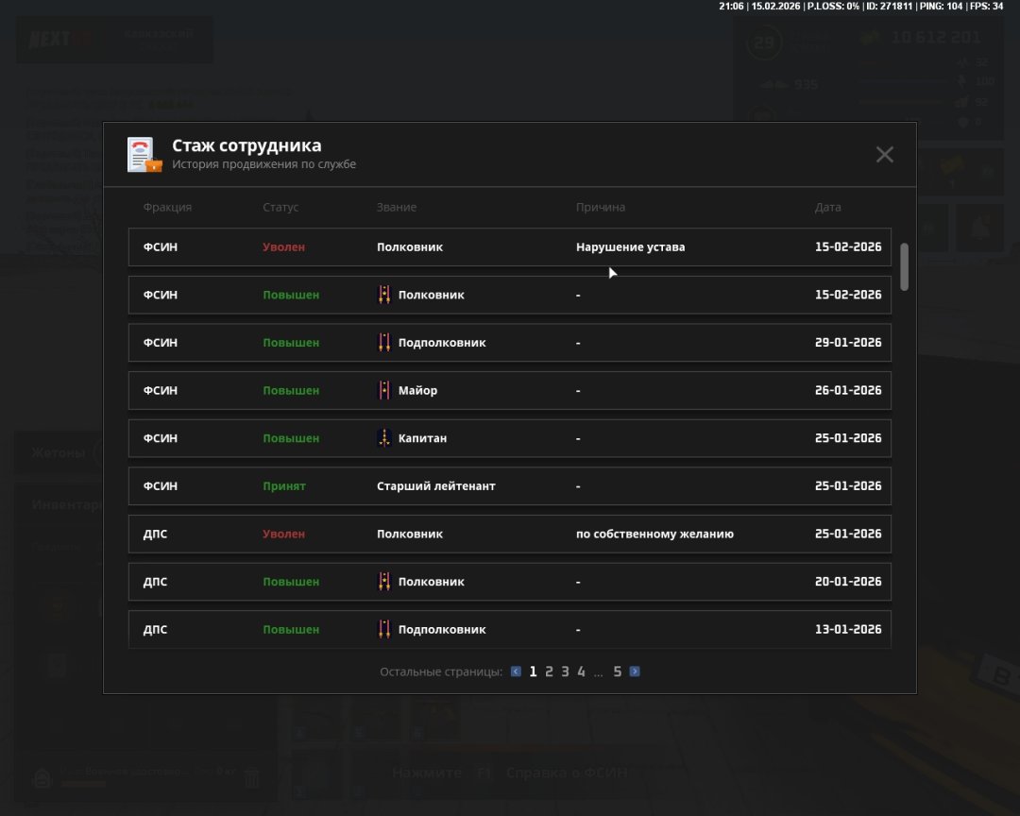This screenshot has width=1020, height=816.
Task: Select the ФСИН Уволен row with Нарушение устава
Action: (509, 247)
